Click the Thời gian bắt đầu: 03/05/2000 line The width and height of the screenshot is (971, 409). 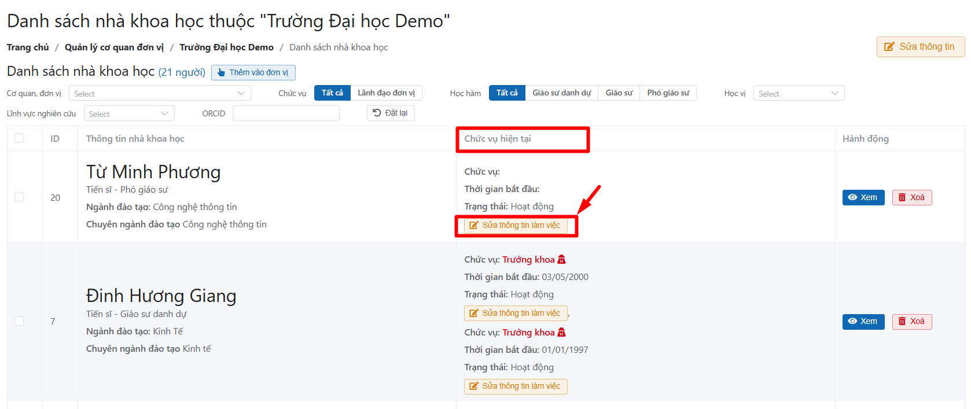526,277
